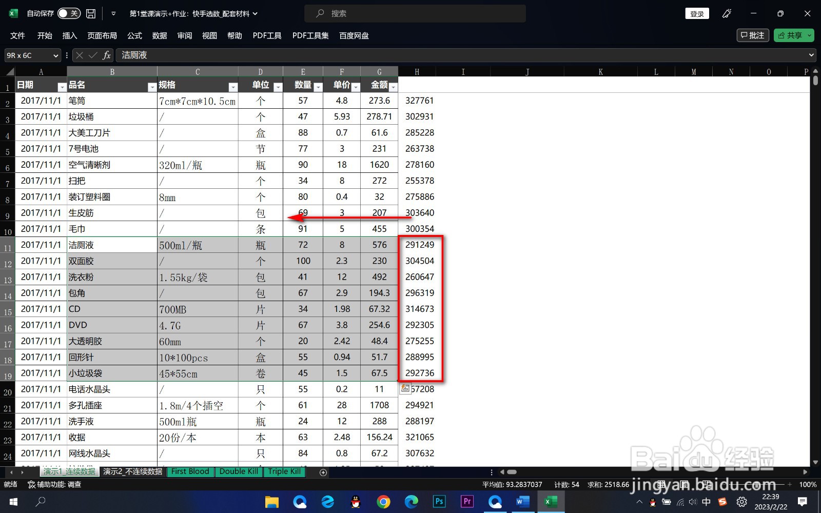Click the next-sheet navigation arrow

tap(22, 472)
